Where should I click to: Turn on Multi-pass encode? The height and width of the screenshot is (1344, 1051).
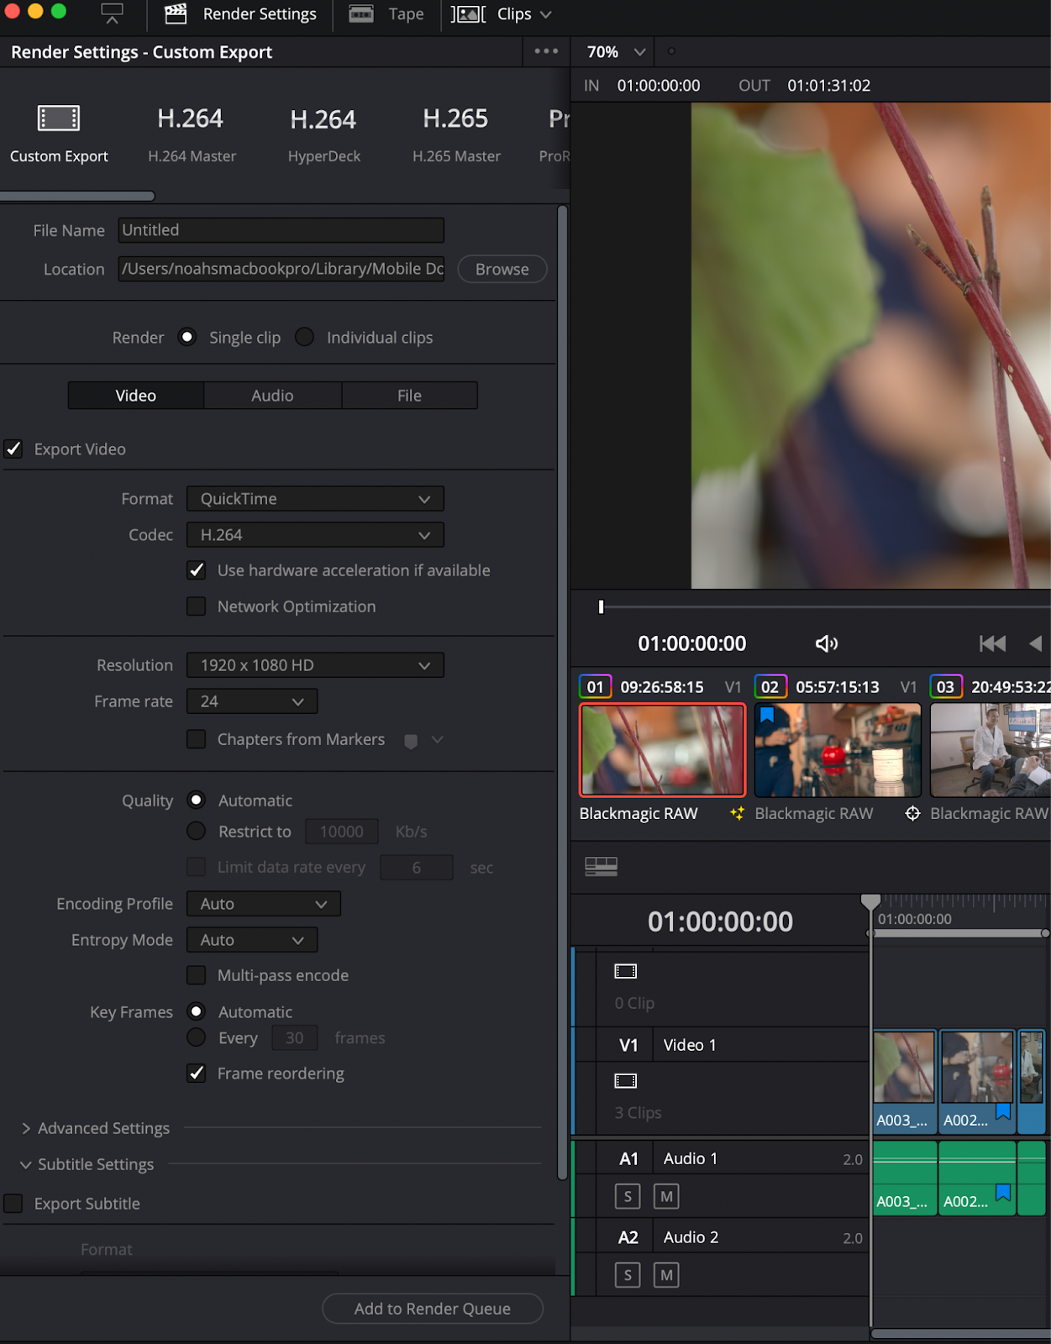click(x=197, y=975)
